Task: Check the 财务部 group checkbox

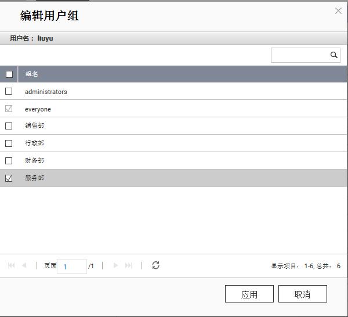Action: (x=9, y=161)
